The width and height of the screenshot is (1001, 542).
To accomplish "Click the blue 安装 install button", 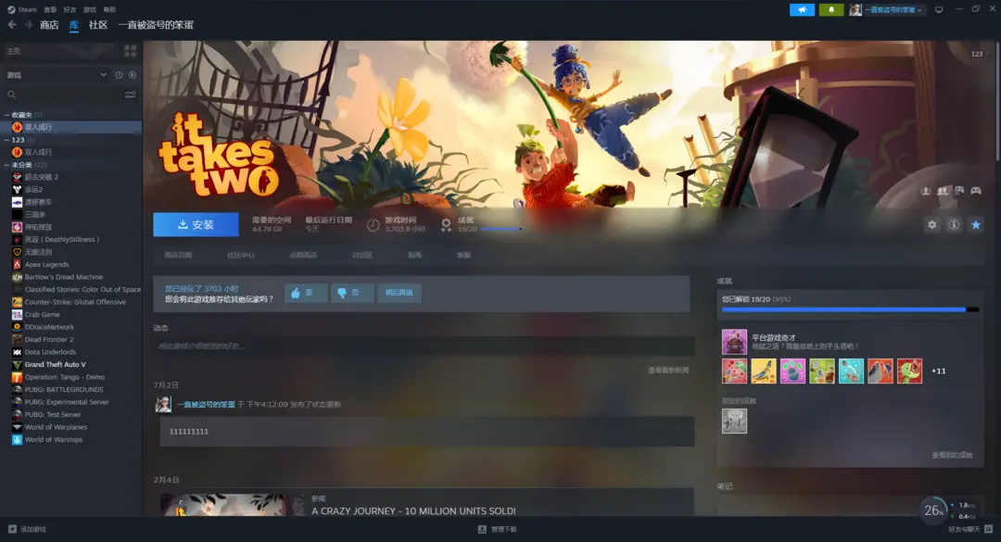I will pyautogui.click(x=196, y=225).
